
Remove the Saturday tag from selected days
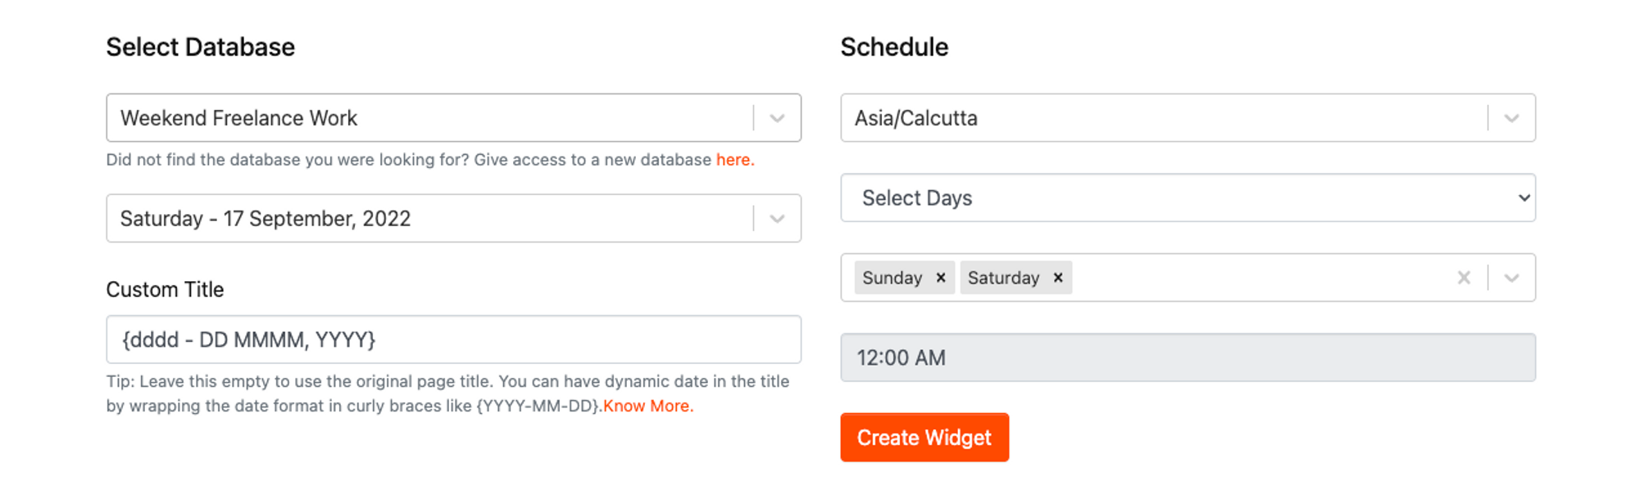pyautogui.click(x=1058, y=278)
